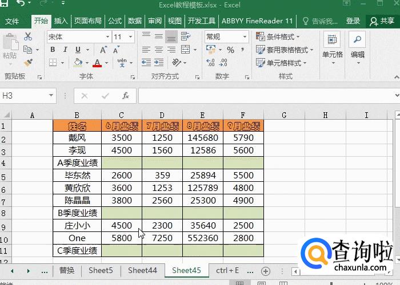
Task: Click the 共享 share button
Action: click(382, 22)
